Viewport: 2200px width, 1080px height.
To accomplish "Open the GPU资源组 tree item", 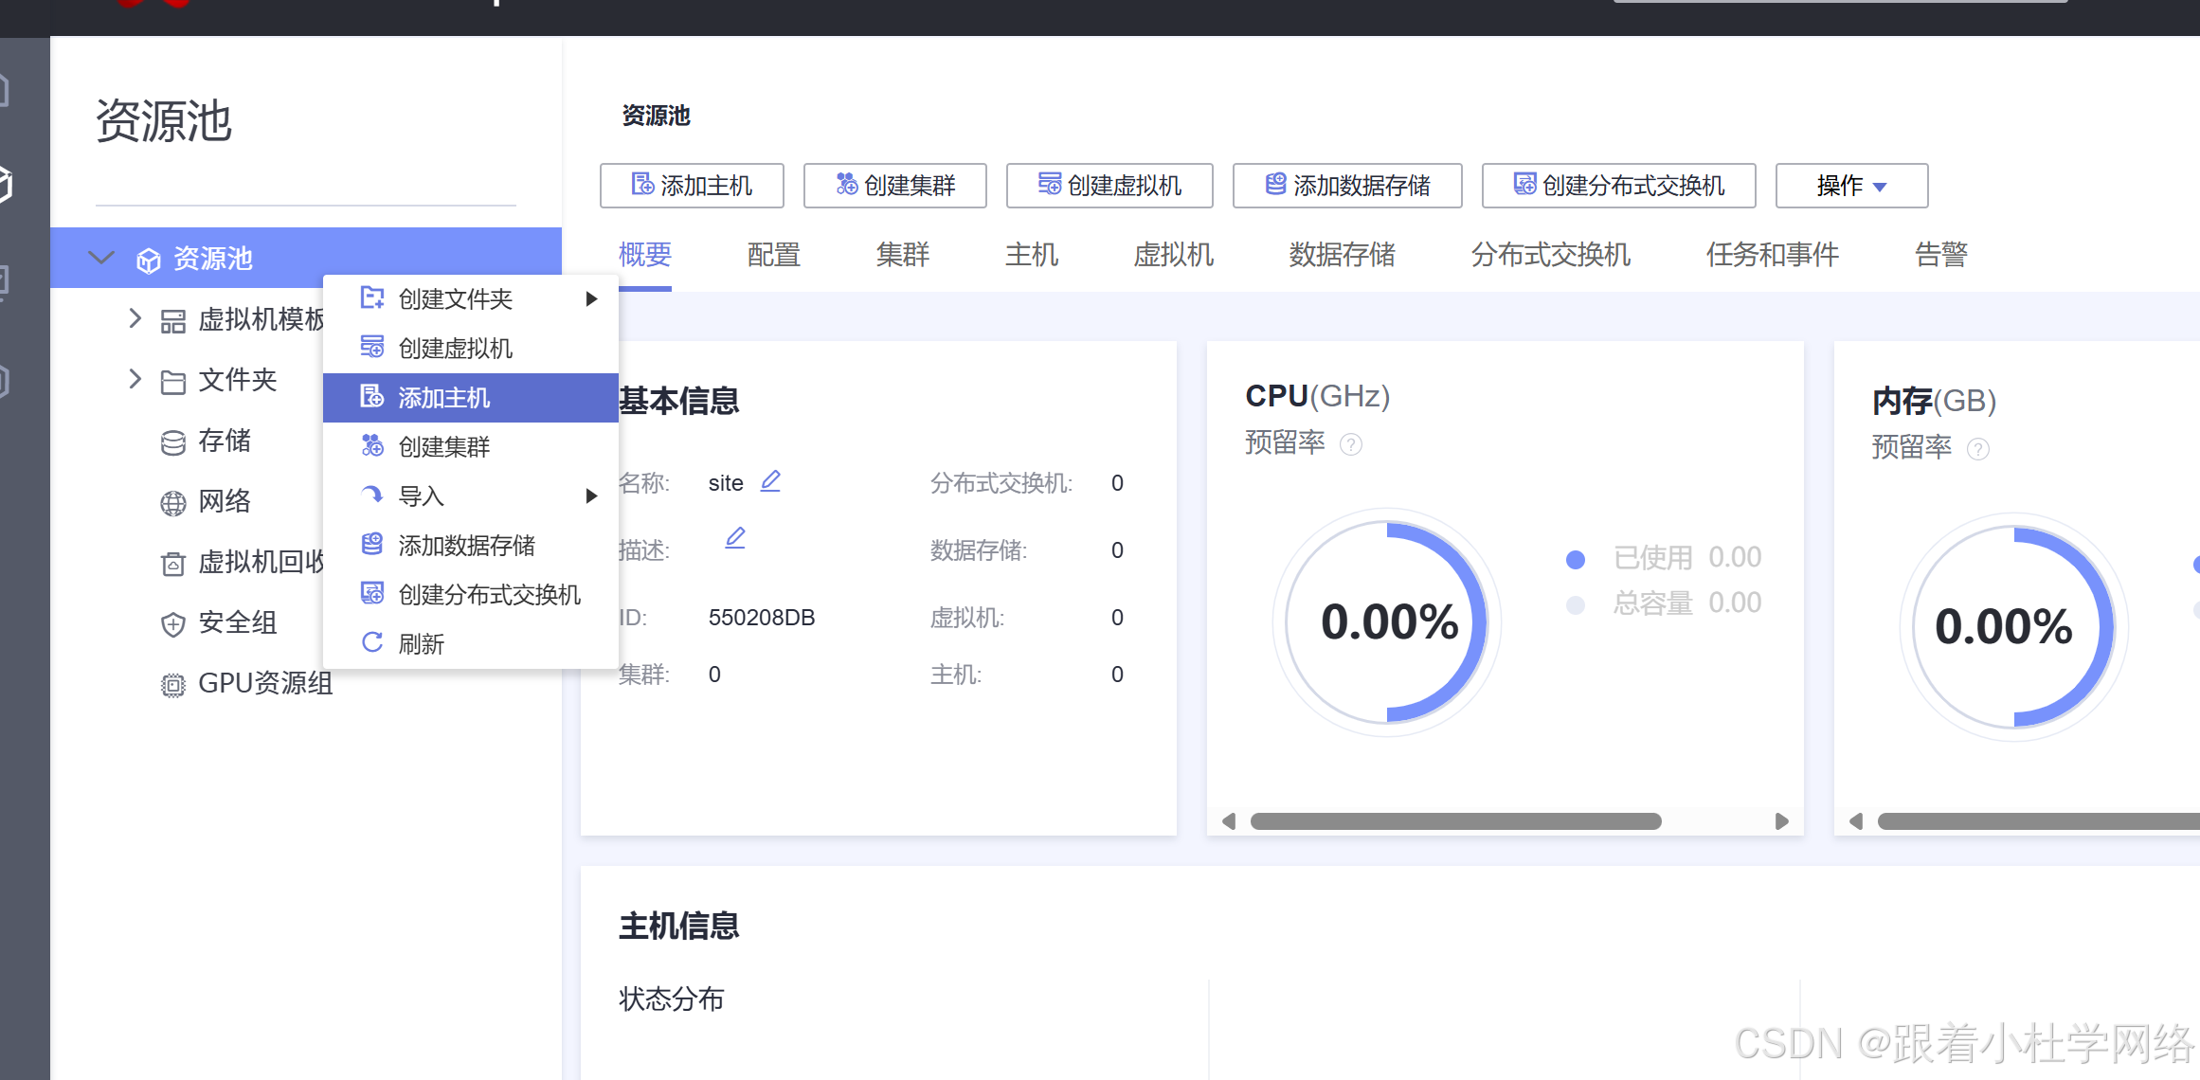I will point(265,683).
